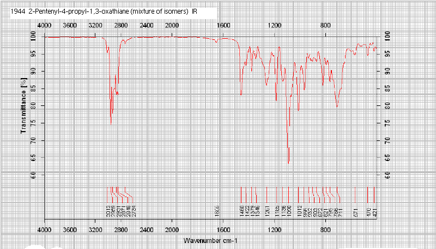
Task: Click the 'Transmittance [%]' axis label
Action: click(x=23, y=105)
